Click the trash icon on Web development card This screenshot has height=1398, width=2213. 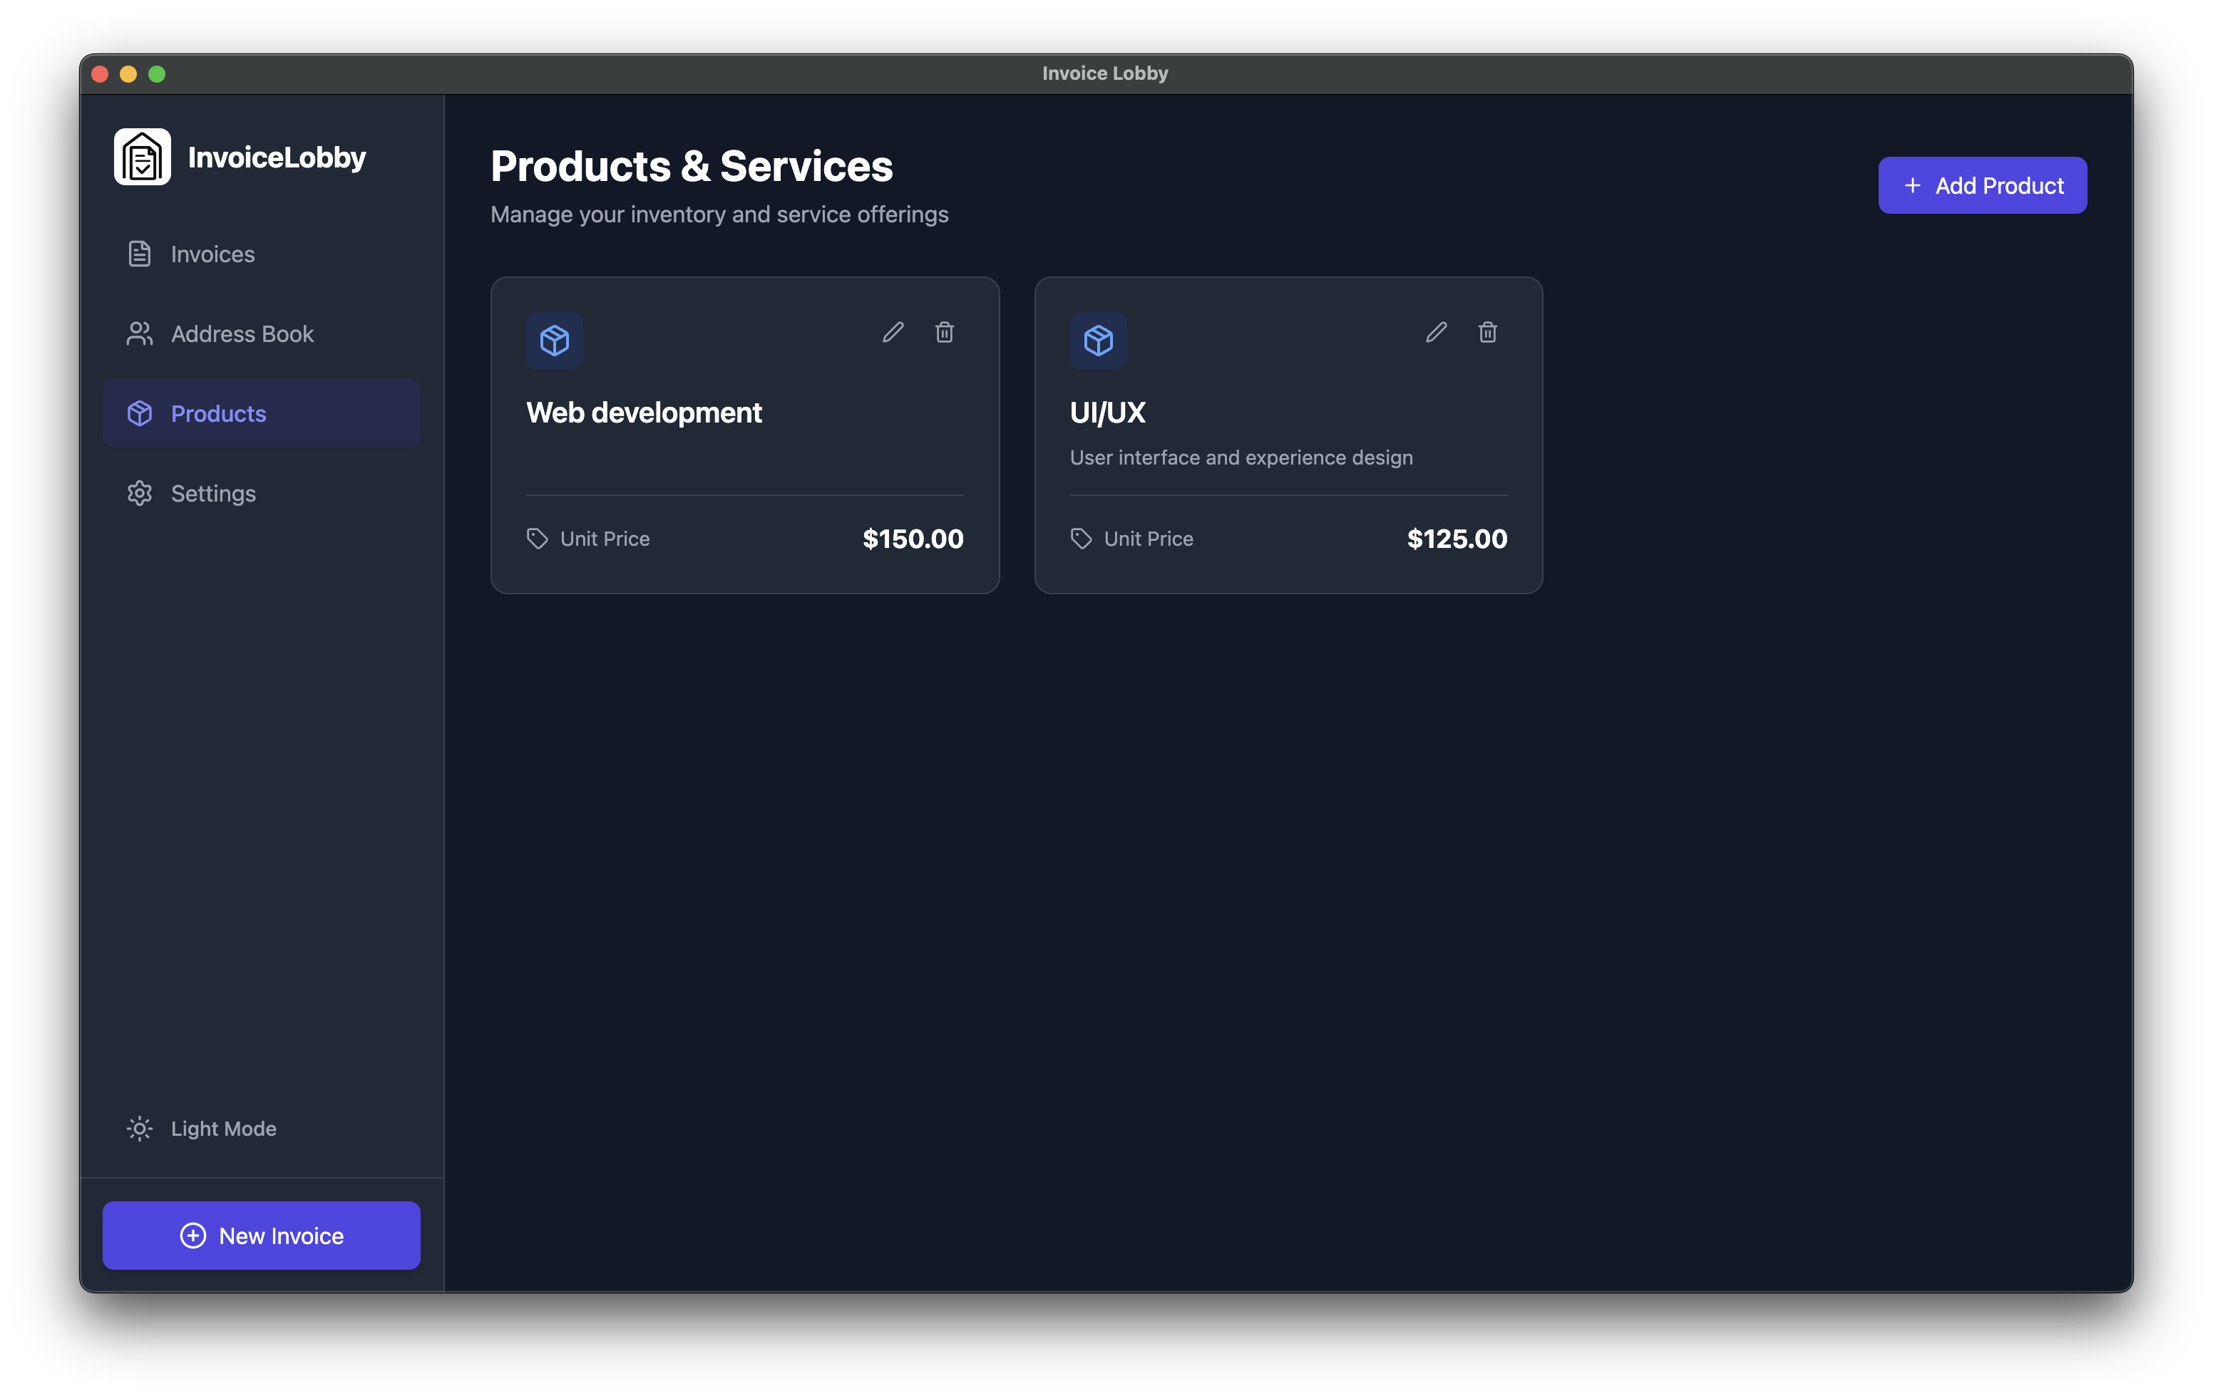[945, 333]
